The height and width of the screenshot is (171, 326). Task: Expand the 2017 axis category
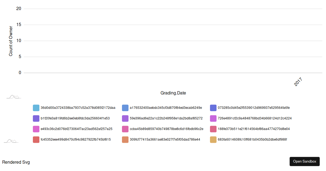pos(298,81)
